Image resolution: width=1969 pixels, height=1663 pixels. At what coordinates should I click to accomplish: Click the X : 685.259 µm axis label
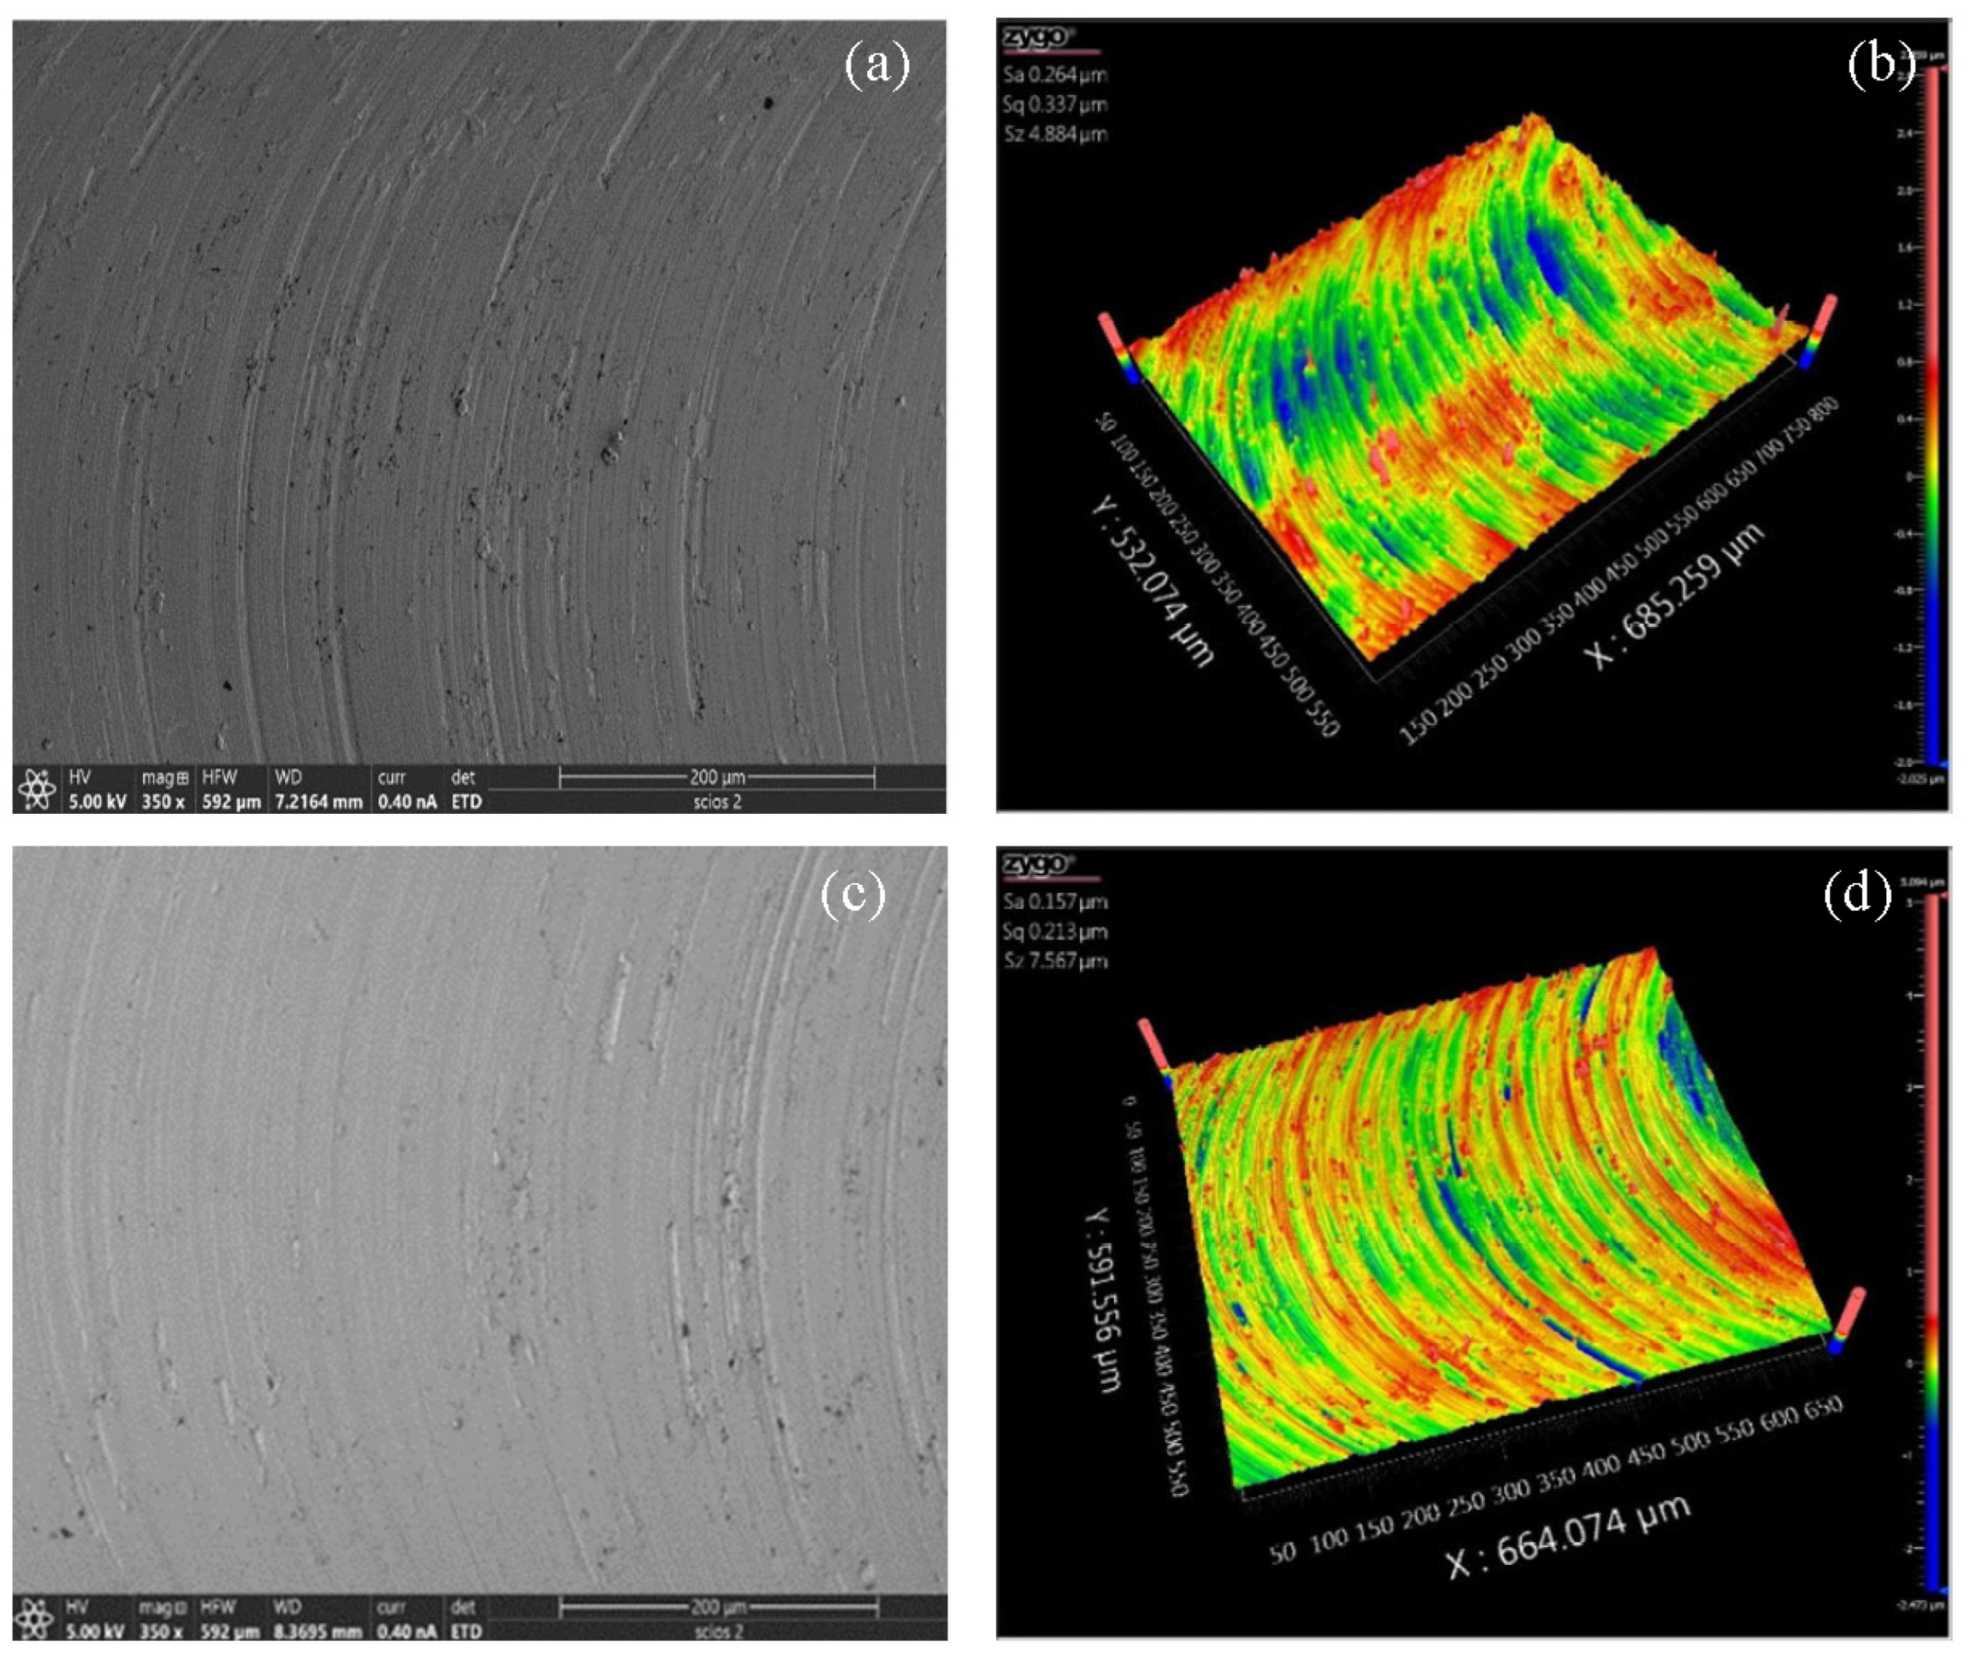click(x=1674, y=596)
